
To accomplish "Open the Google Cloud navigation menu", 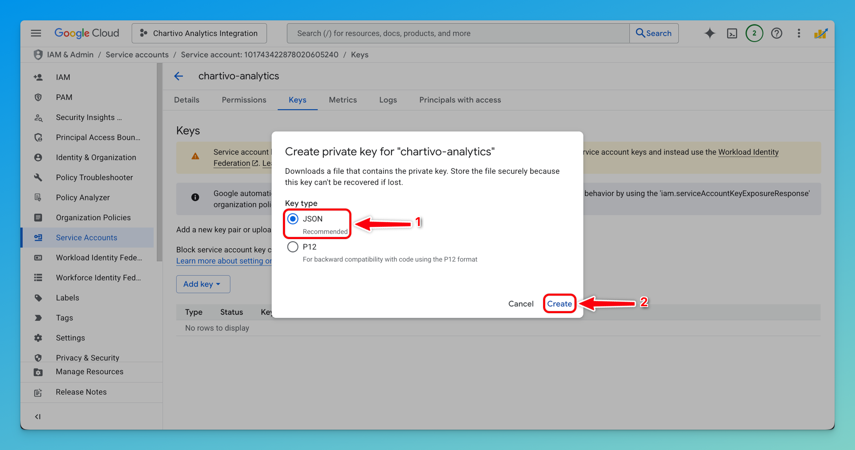I will pyautogui.click(x=36, y=33).
